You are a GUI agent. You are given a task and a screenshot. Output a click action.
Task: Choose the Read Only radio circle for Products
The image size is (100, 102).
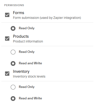pos(13,52)
